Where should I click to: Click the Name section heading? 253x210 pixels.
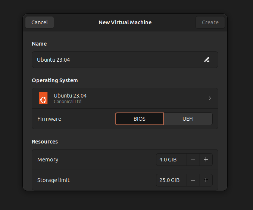[39, 44]
